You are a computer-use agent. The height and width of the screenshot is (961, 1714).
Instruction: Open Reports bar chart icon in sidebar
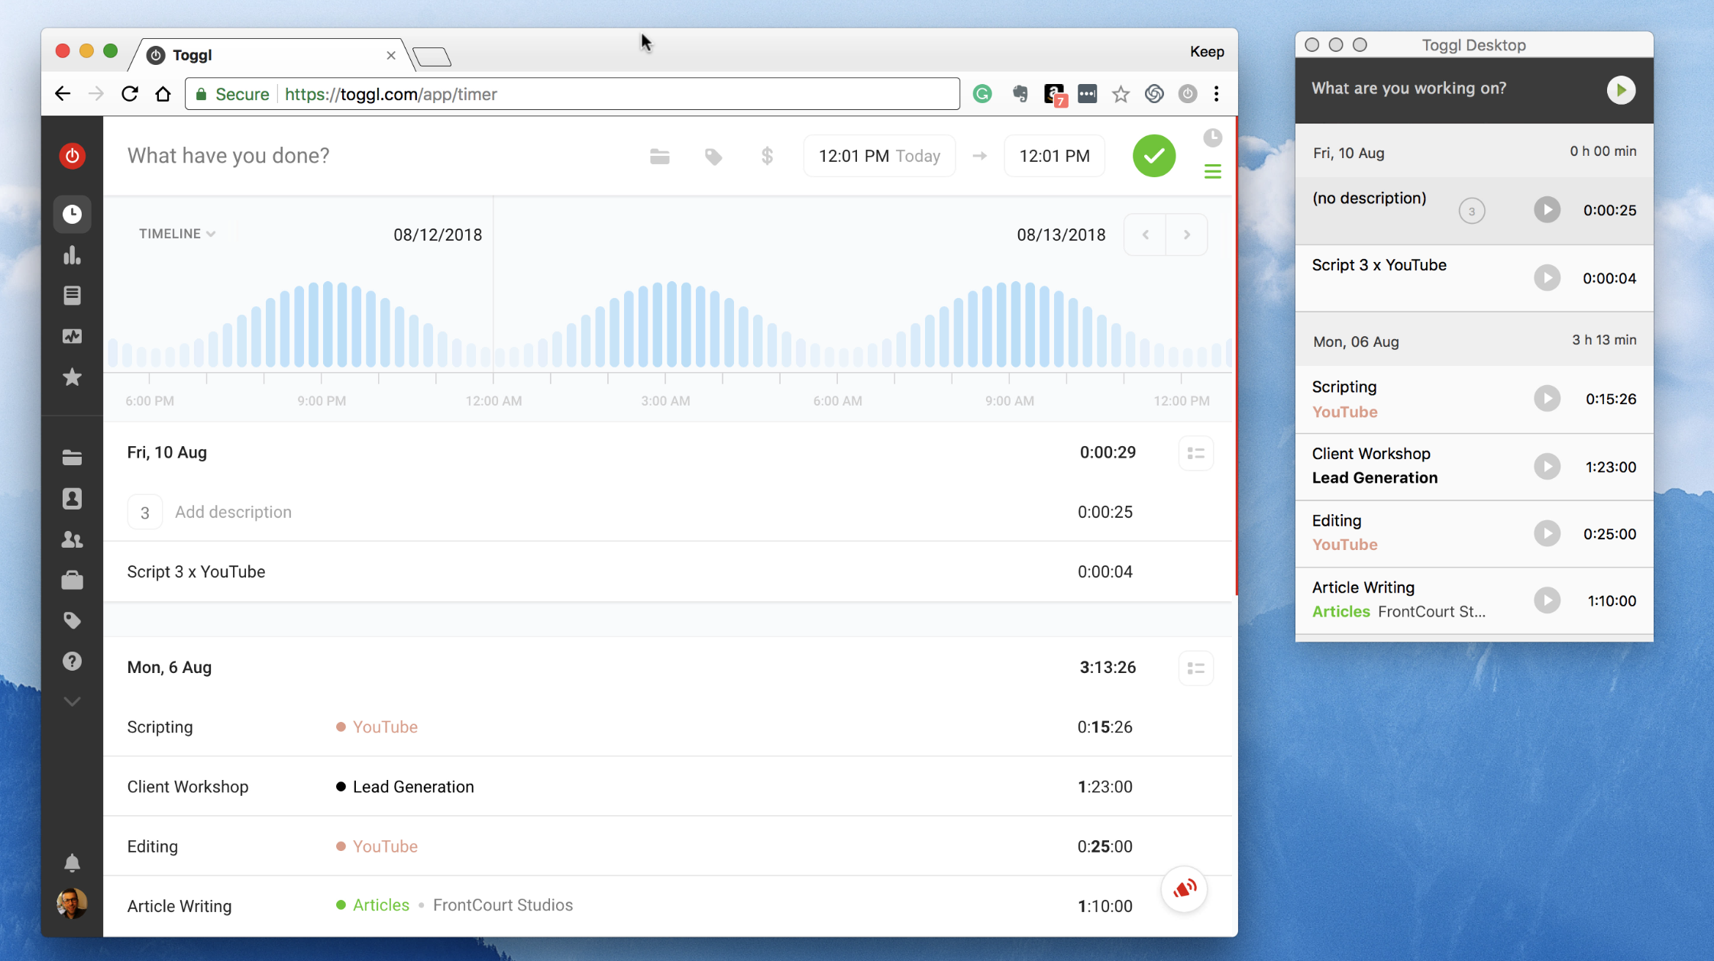click(x=73, y=255)
